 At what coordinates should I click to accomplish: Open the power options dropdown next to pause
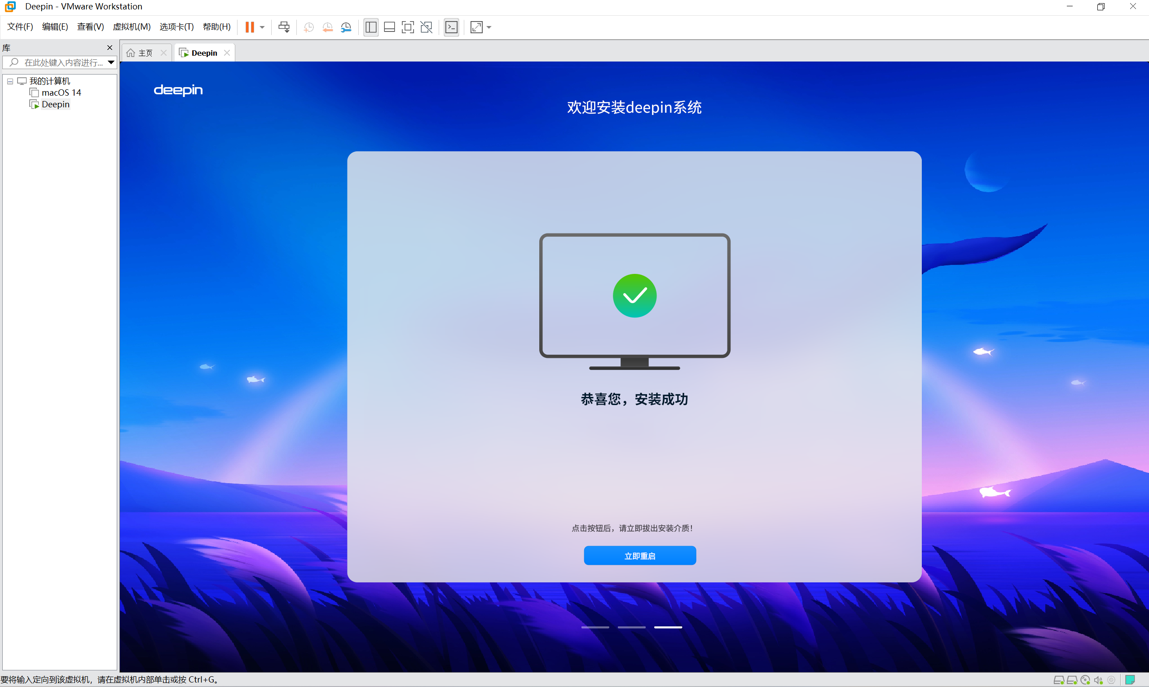(x=262, y=27)
